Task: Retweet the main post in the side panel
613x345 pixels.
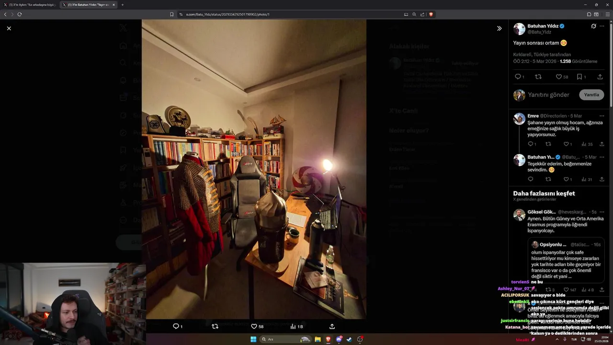Action: tap(538, 77)
